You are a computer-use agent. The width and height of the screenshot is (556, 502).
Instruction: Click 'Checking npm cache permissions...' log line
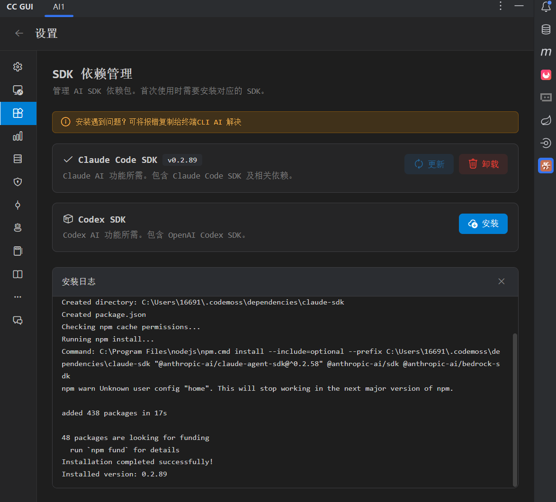click(x=131, y=327)
